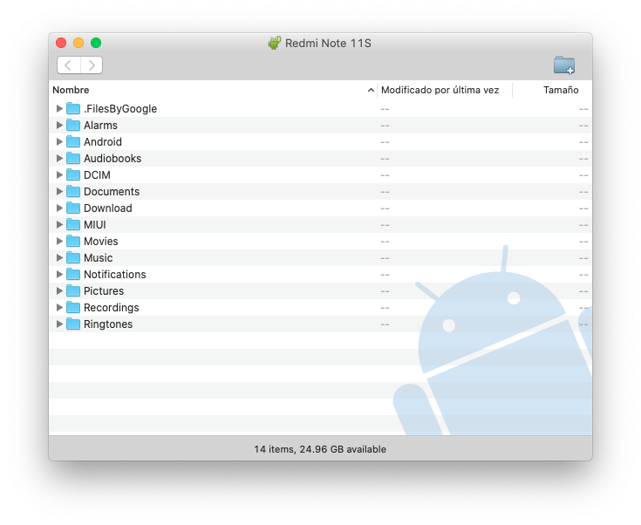Select the Recordings row name
Screen dimensions: 641x525
click(x=112, y=308)
